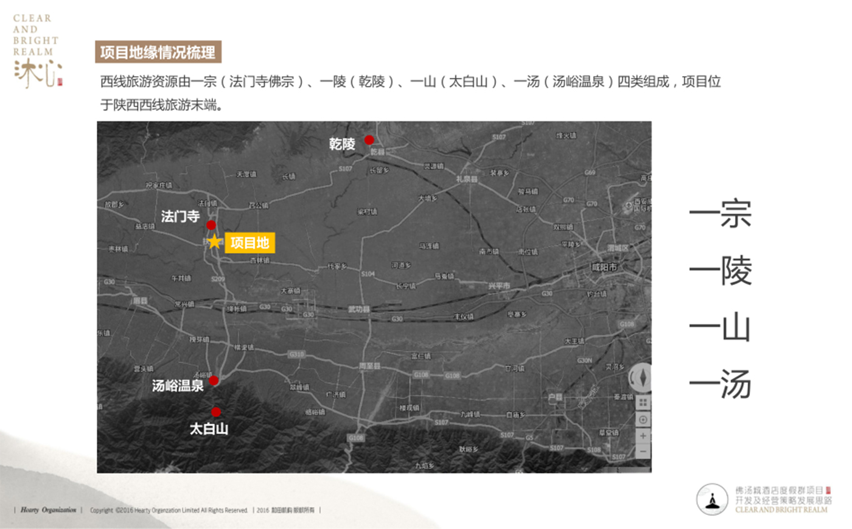The width and height of the screenshot is (852, 529).
Task: Click the 一宗 text on the right
Action: click(721, 214)
